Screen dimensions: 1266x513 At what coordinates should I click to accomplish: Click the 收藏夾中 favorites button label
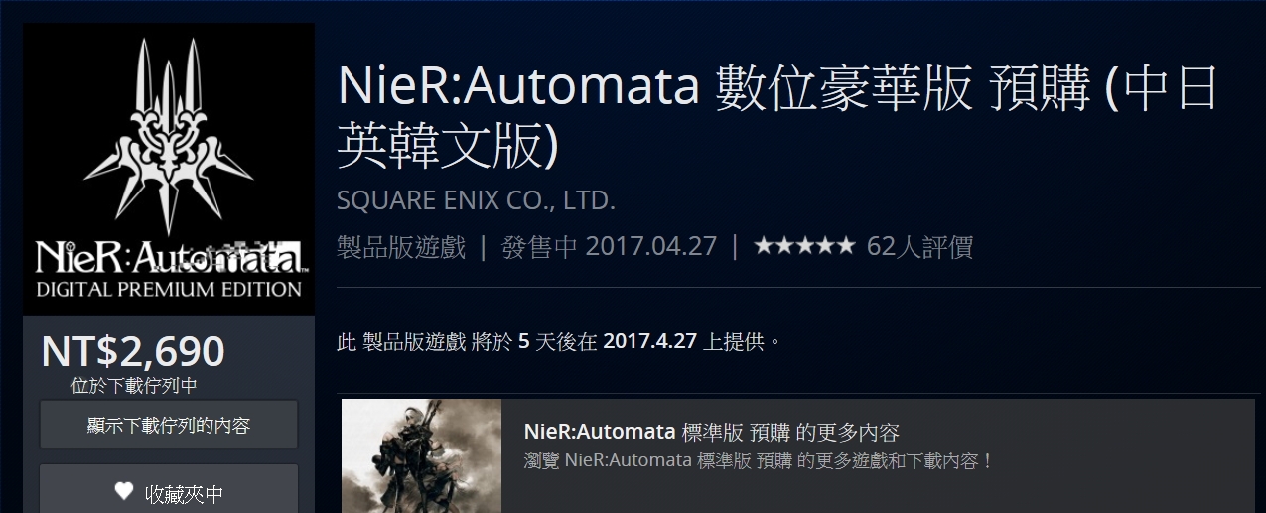pyautogui.click(x=185, y=492)
